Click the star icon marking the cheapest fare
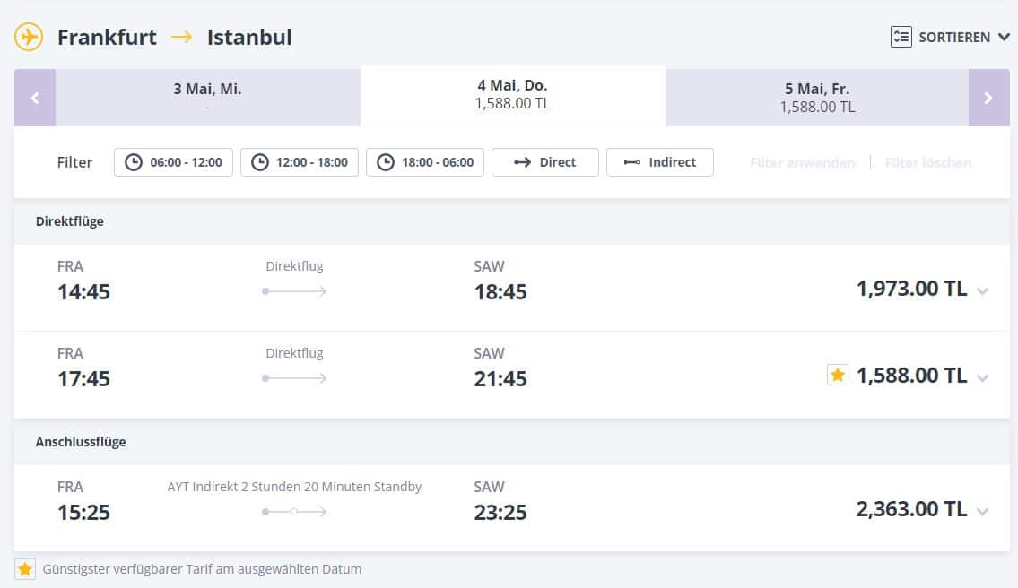1018x588 pixels. tap(837, 375)
